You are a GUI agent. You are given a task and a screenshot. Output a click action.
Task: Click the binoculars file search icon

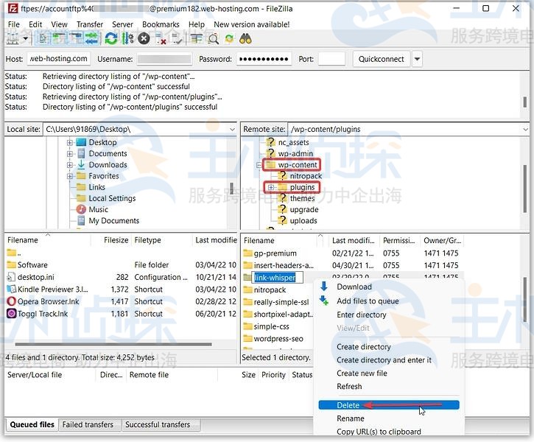[246, 38]
